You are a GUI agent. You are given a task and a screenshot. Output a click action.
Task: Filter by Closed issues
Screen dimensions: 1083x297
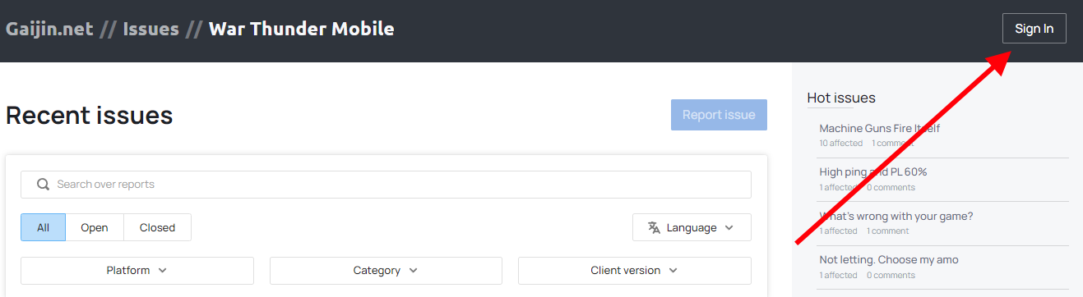click(157, 227)
